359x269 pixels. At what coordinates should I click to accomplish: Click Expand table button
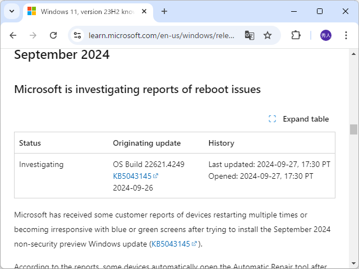[298, 119]
